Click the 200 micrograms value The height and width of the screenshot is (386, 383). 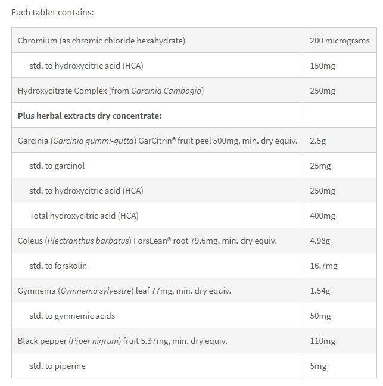click(340, 41)
